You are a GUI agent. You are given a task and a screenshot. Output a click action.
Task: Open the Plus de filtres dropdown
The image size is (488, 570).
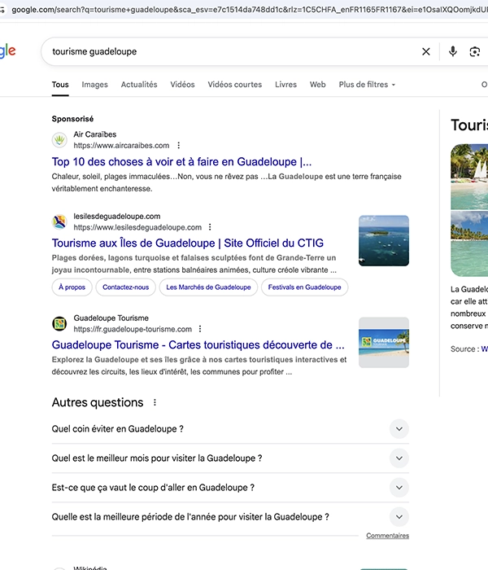pyautogui.click(x=367, y=85)
